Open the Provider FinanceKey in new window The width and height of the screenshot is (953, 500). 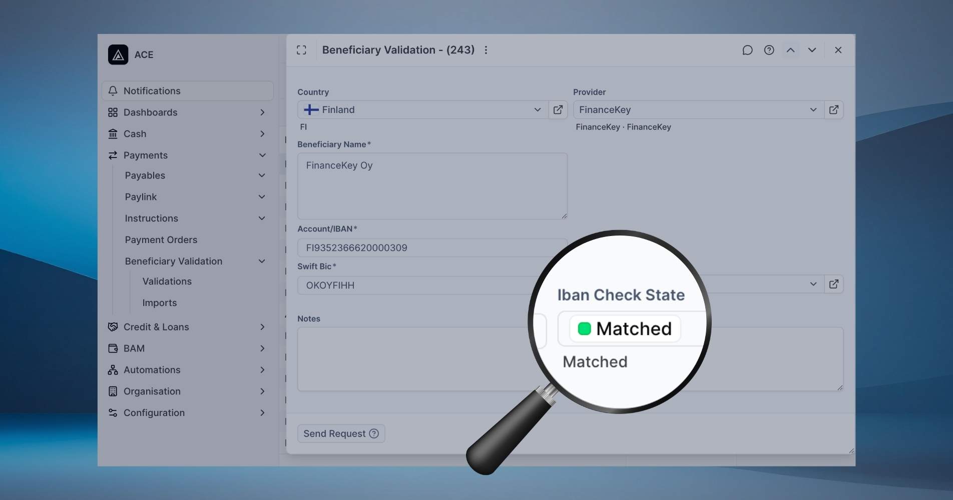coord(834,109)
